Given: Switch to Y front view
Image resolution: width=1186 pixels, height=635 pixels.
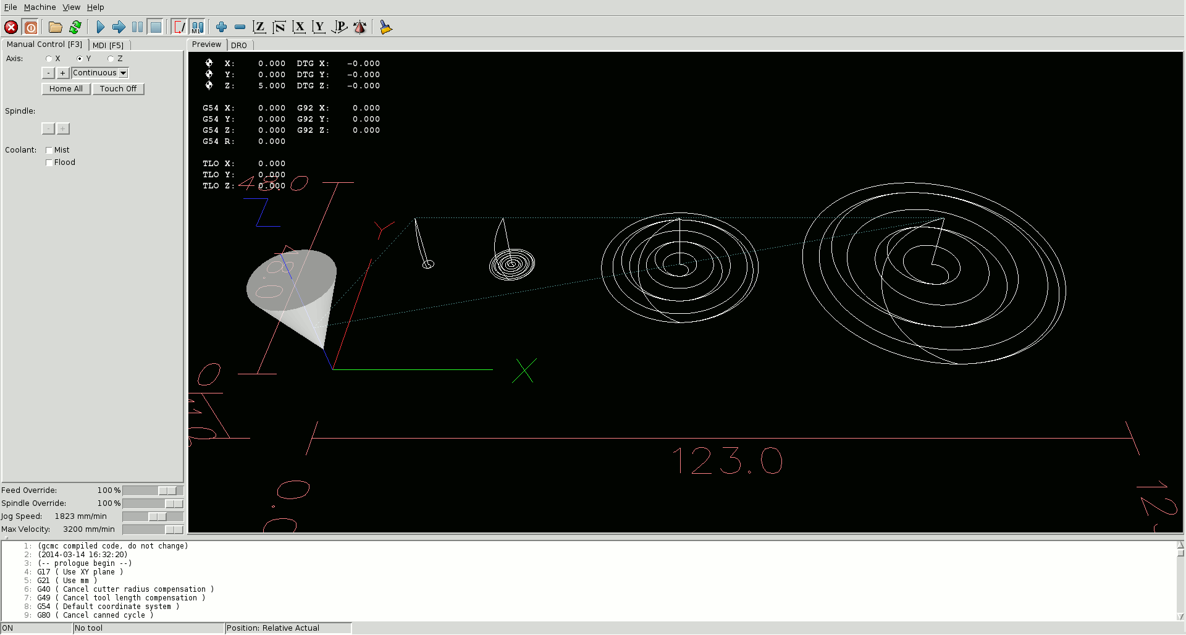Looking at the screenshot, I should (x=319, y=27).
